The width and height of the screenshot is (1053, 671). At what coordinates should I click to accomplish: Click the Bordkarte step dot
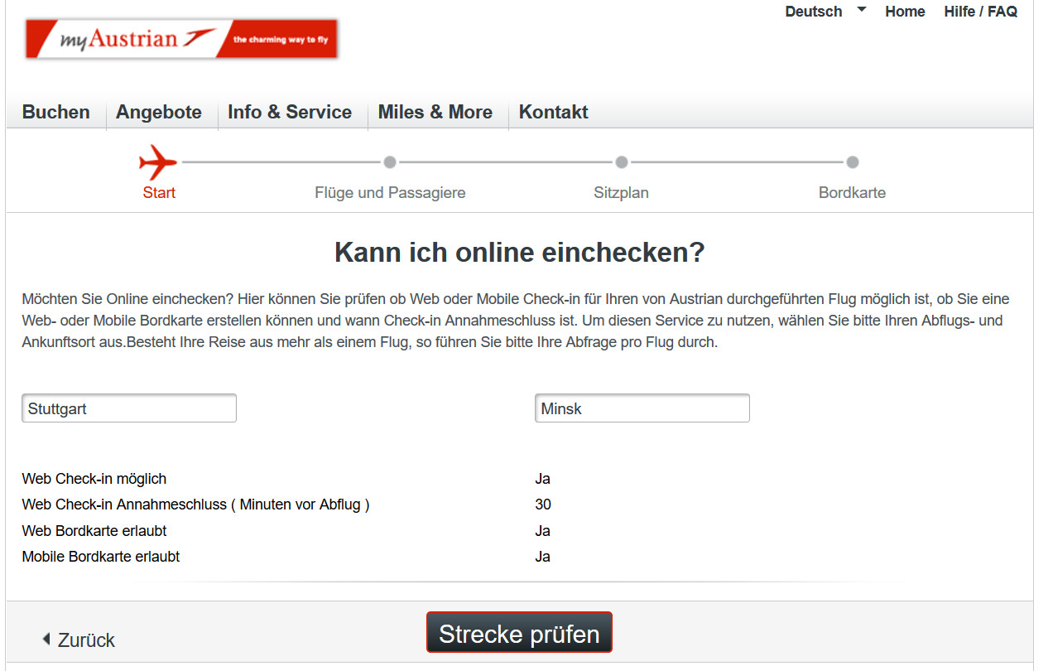(852, 162)
